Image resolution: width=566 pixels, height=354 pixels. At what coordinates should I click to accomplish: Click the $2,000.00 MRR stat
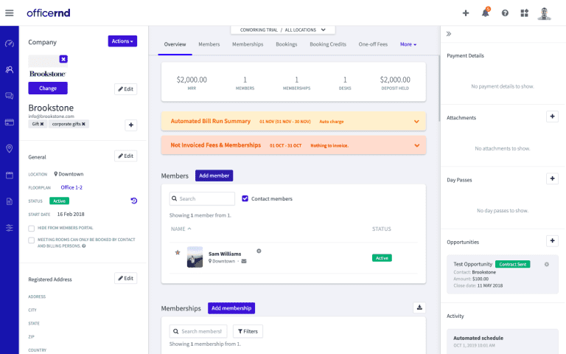pyautogui.click(x=192, y=83)
